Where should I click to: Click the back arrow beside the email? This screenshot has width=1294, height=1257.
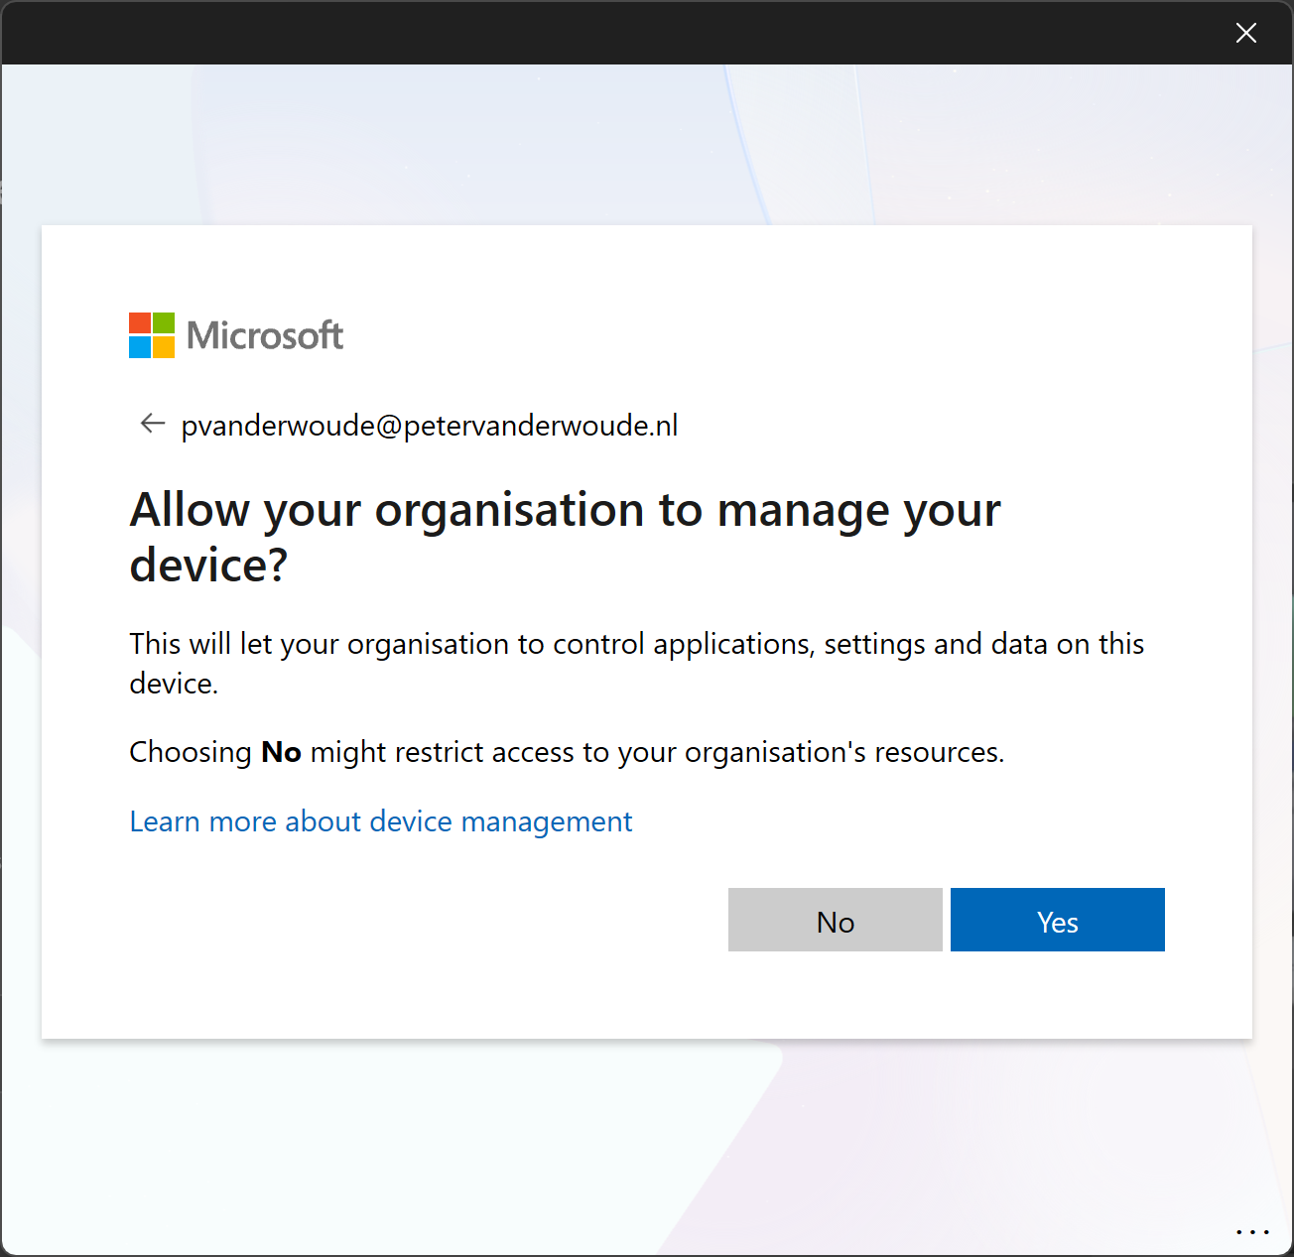(152, 425)
